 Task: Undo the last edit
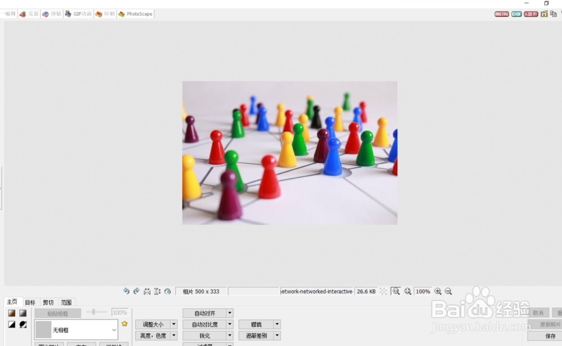click(126, 291)
